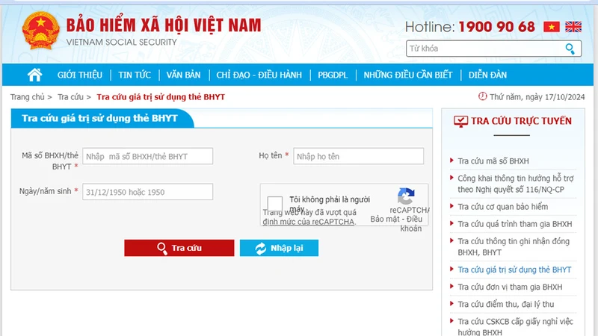This screenshot has height=336, width=598.
Task: Open Tra cứu thông tin ghi nhận đóng link
Action: [x=514, y=246]
